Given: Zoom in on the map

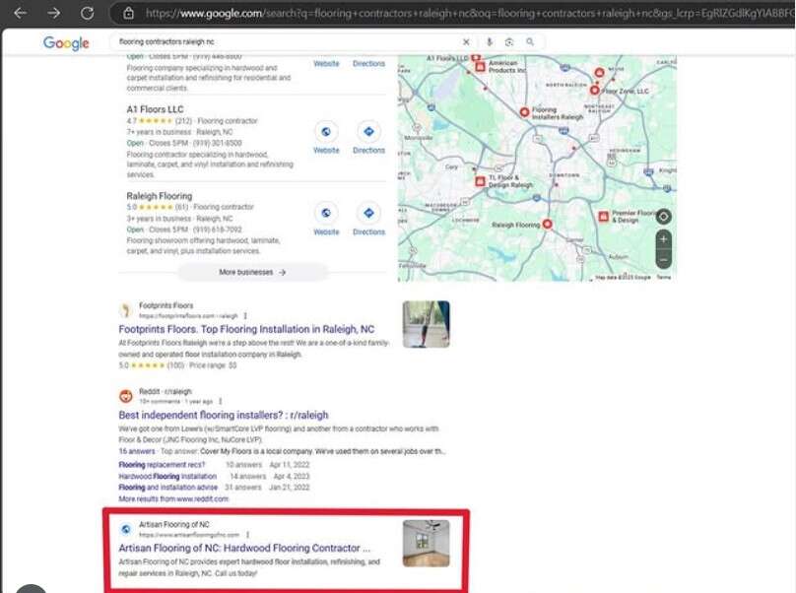Looking at the screenshot, I should 663,239.
